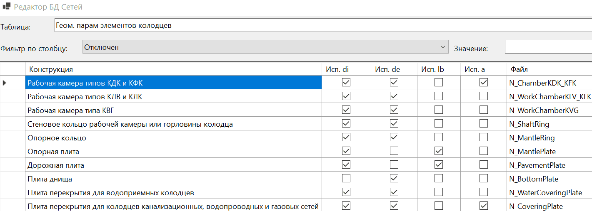
Task: Click the row selector arrow of first row
Action: pos(5,83)
